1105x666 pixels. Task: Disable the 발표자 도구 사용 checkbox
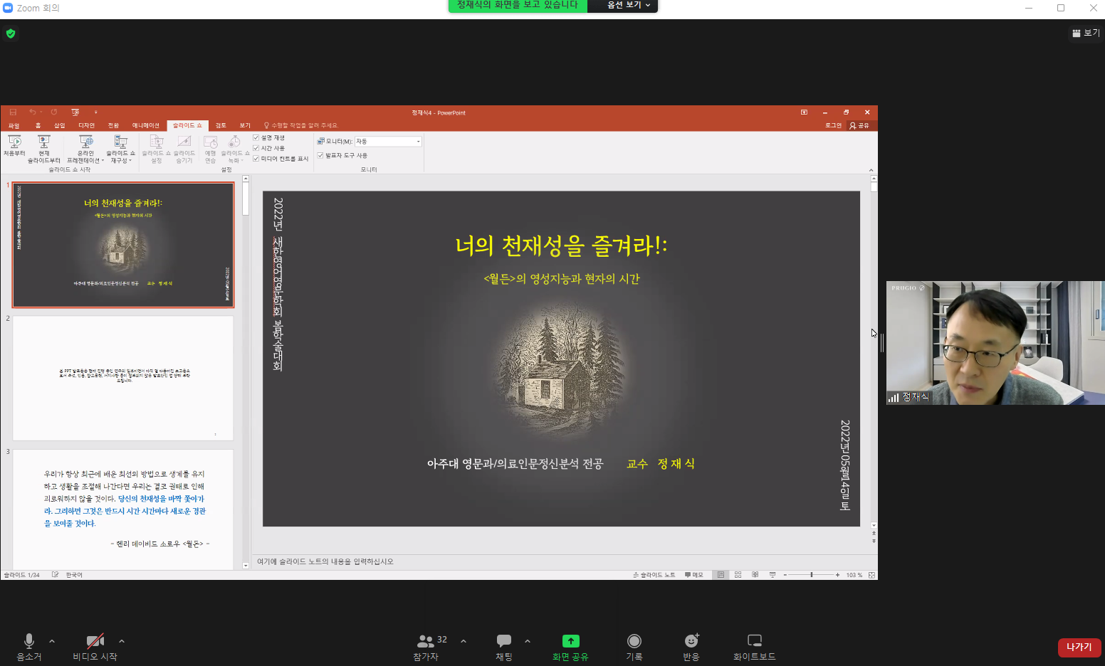click(x=320, y=155)
